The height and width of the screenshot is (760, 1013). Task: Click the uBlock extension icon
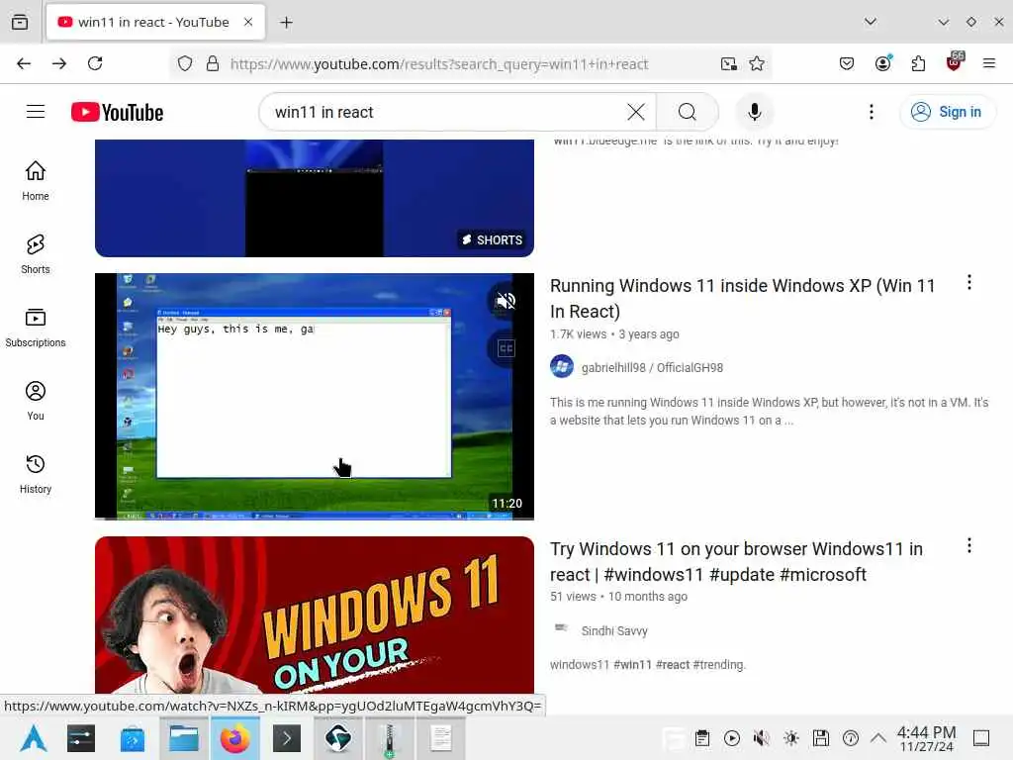955,62
